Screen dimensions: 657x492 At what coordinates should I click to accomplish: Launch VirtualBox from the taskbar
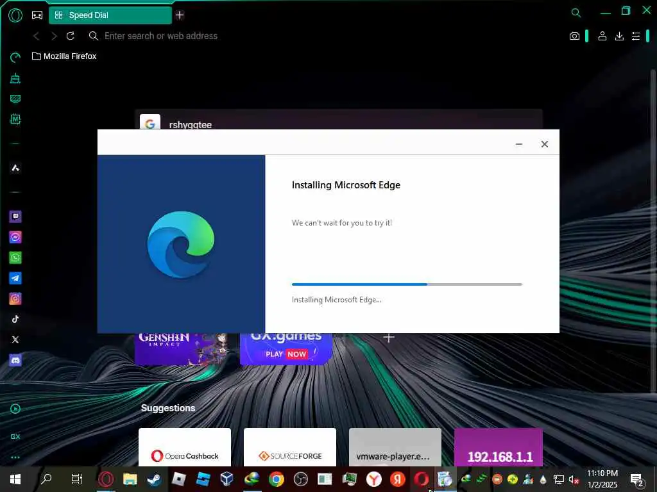click(x=226, y=479)
